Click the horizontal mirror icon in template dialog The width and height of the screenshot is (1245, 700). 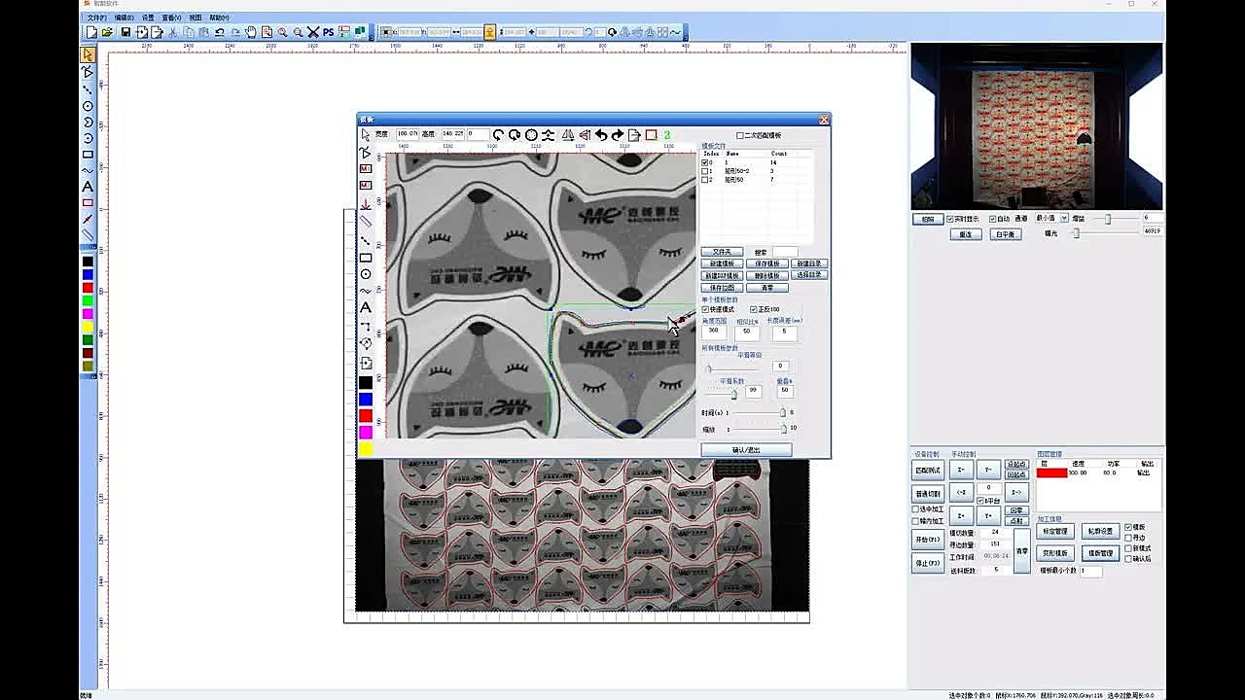(x=568, y=135)
